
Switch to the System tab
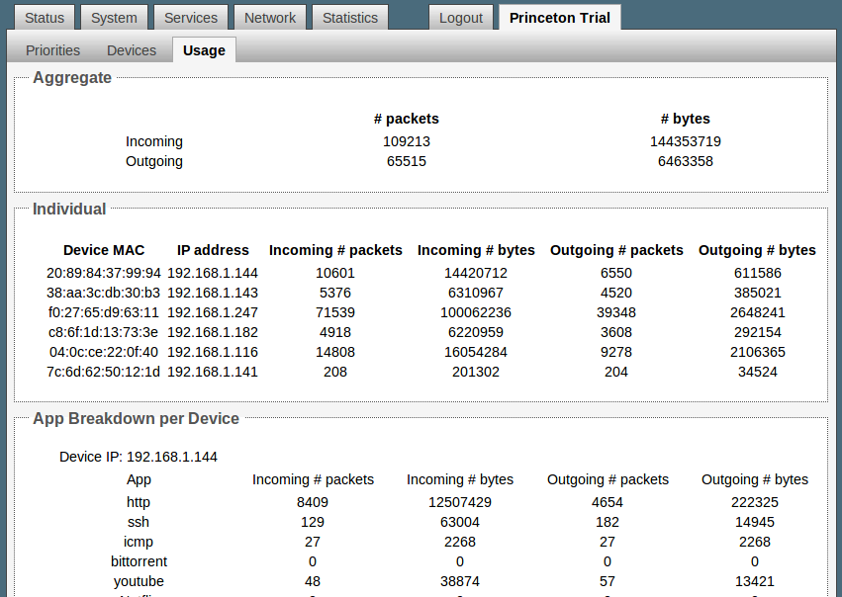[114, 18]
